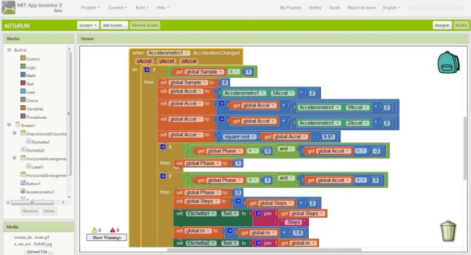Click mutator gear on Phase = 0 if block
The width and height of the screenshot is (471, 255).
(163, 147)
